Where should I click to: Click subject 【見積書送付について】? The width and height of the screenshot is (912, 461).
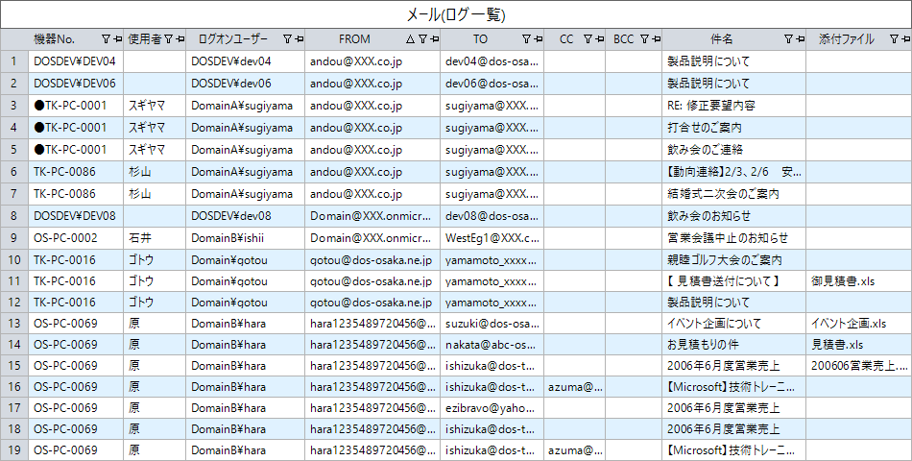[x=734, y=281]
